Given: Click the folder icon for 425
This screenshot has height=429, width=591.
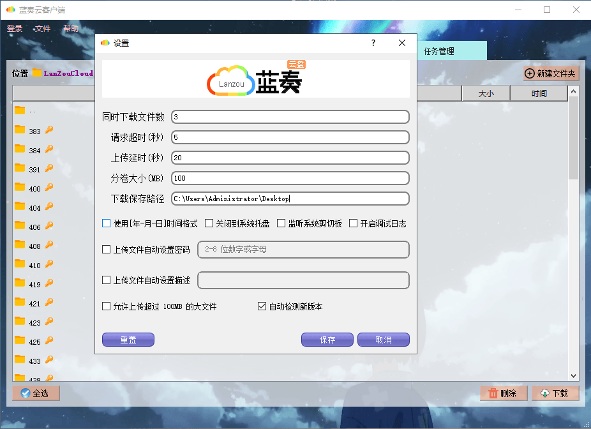Looking at the screenshot, I should point(20,340).
